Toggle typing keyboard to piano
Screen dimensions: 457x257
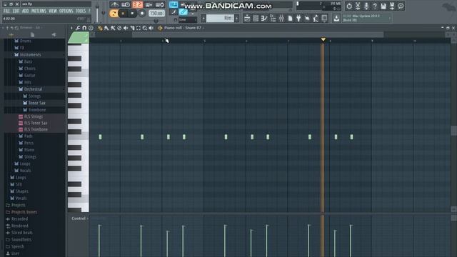click(x=174, y=4)
